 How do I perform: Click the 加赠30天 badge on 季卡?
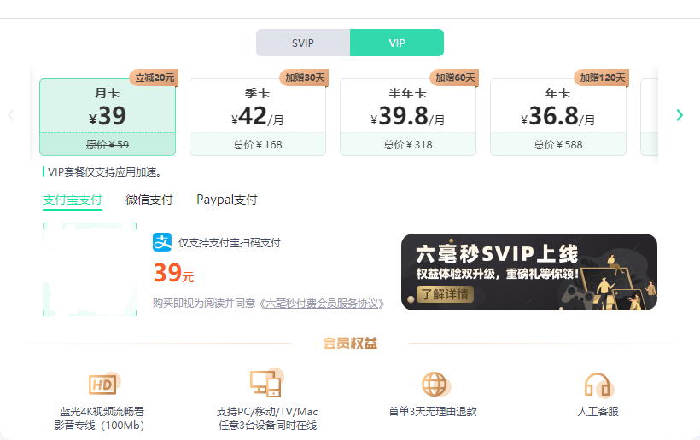[x=305, y=78]
